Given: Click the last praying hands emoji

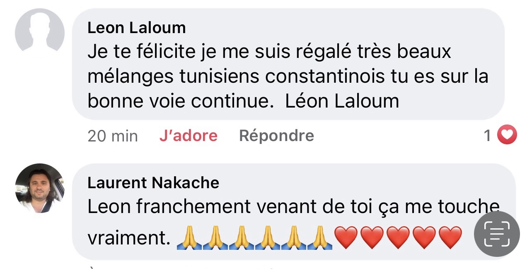Looking at the screenshot, I should [x=319, y=238].
